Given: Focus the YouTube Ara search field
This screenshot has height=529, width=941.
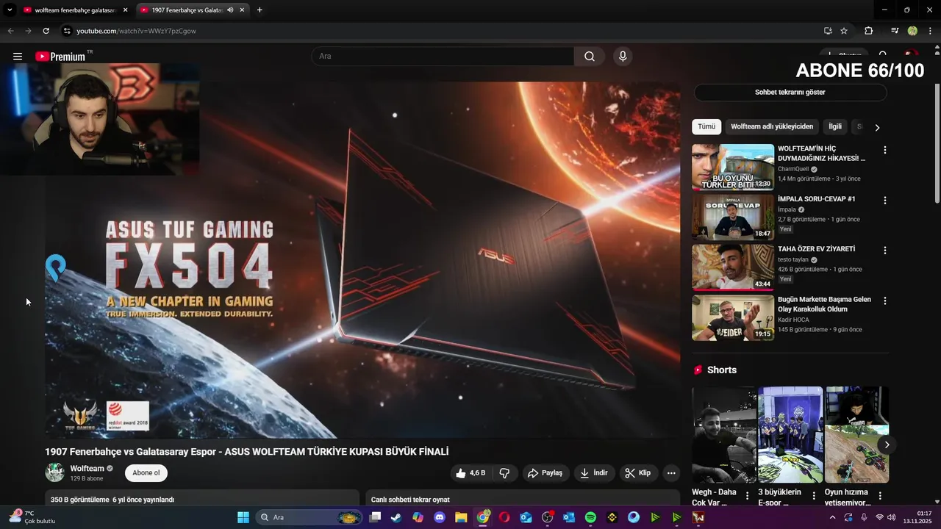Looking at the screenshot, I should click(443, 57).
